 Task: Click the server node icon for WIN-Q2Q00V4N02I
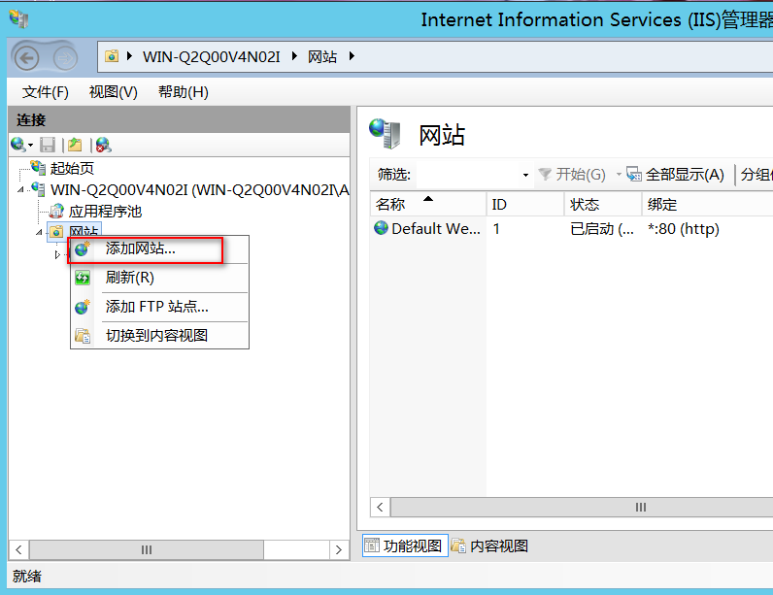[38, 189]
